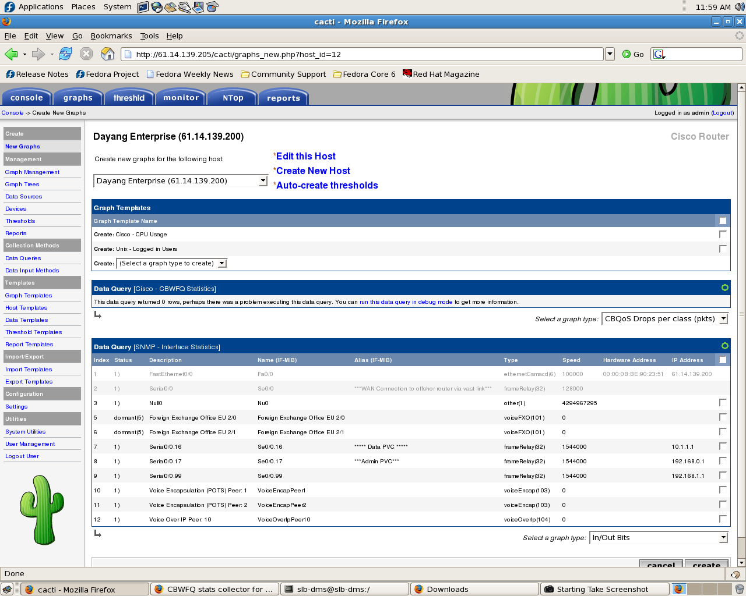
Task: Launch web browser globe icon in panel
Action: click(156, 7)
